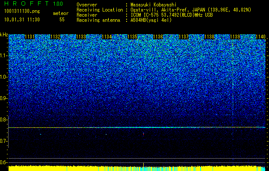Click the 0.7 frequency axis label
Image resolution: width=269 pixels, height=171 pixels.
click(x=4, y=141)
